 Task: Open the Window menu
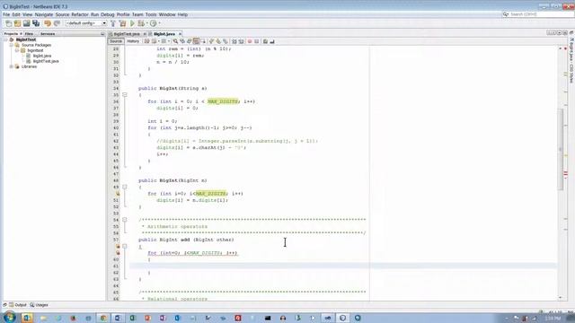coord(167,14)
